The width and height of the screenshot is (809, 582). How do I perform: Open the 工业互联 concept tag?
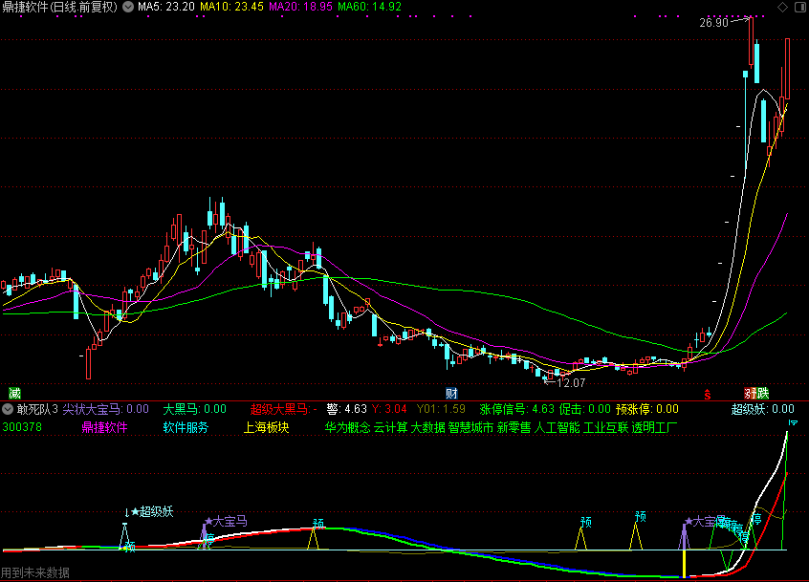(x=606, y=427)
